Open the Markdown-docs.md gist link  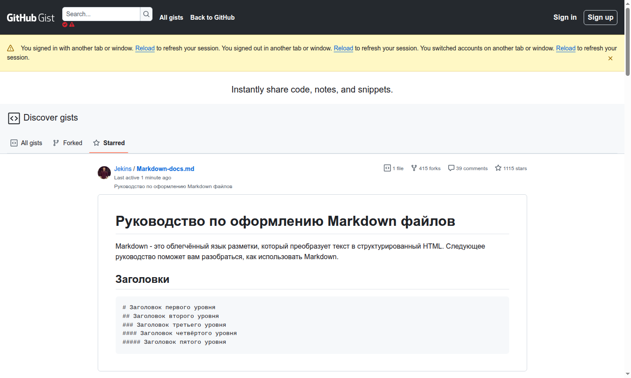(165, 168)
